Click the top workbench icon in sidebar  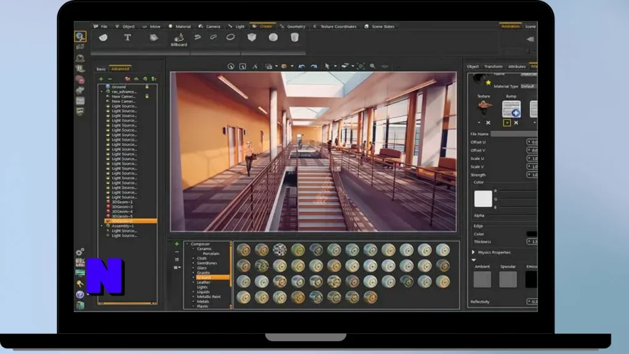[x=80, y=36]
